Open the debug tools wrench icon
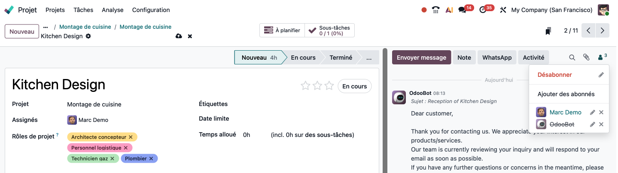Image resolution: width=618 pixels, height=173 pixels. [503, 10]
